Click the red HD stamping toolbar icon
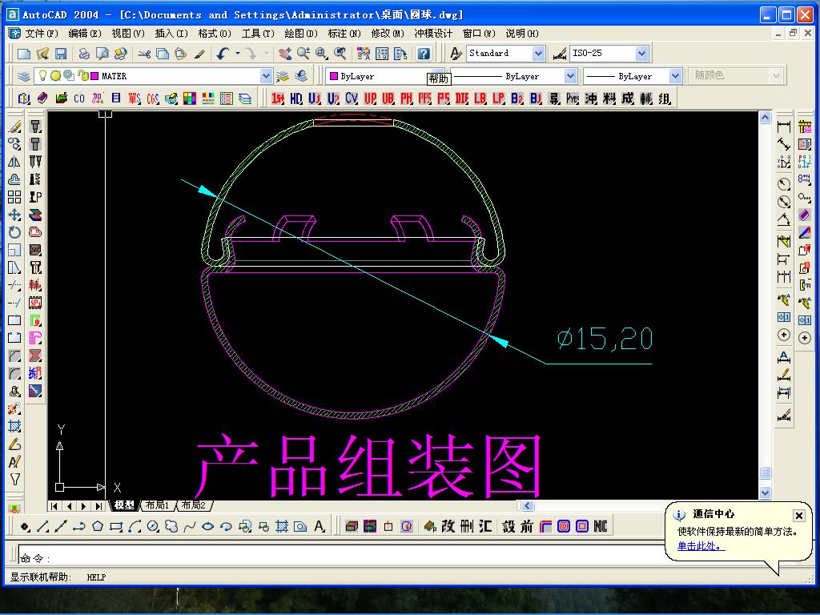 coord(296,98)
